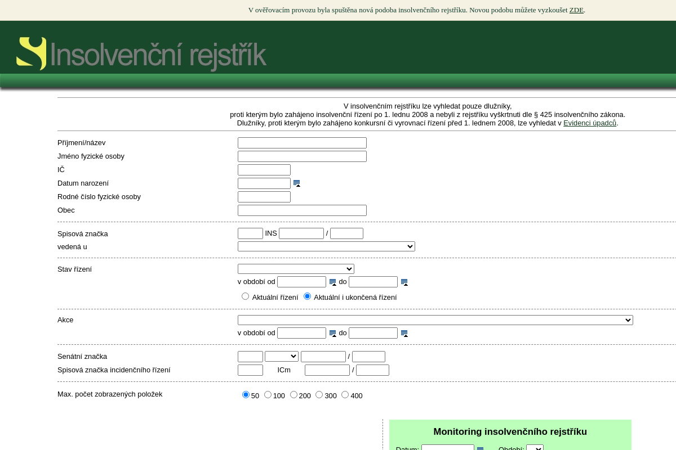This screenshot has height=450, width=676.
Task: Select the Aktuální řízení radio button
Action: [x=245, y=296]
